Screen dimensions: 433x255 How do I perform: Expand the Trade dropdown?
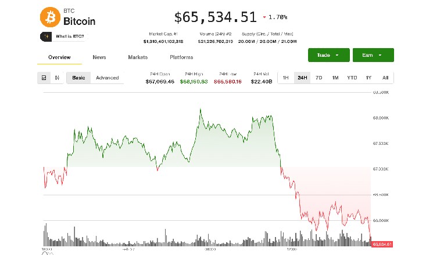pyautogui.click(x=328, y=55)
